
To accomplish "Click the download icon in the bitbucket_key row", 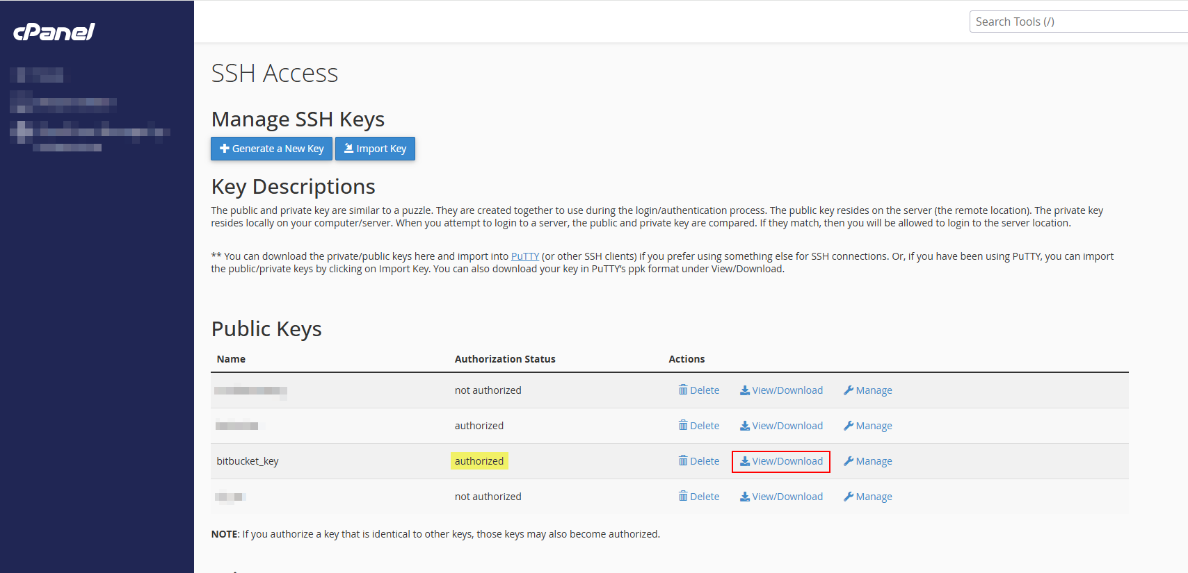I will tap(745, 461).
